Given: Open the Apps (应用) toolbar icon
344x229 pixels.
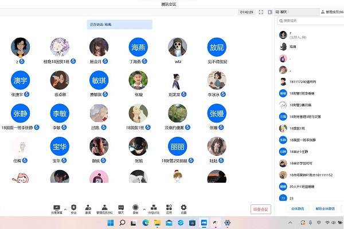Looking at the screenshot, I should 169,207.
